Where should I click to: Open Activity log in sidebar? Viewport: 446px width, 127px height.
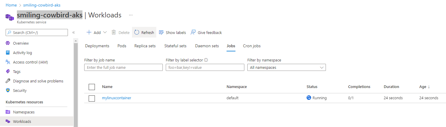(x=22, y=53)
